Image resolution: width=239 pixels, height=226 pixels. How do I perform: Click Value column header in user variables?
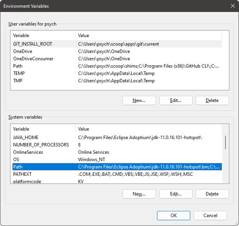(149, 36)
